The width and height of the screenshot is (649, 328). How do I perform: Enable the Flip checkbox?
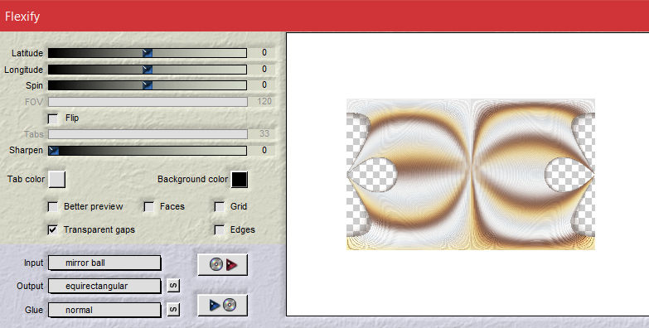[53, 118]
